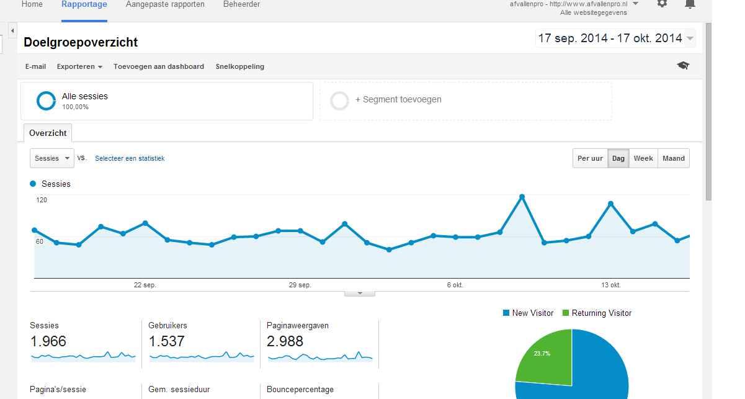This screenshot has width=745, height=399.
Task: Collapse sidebar with left arrow icon
Action: [x=12, y=30]
